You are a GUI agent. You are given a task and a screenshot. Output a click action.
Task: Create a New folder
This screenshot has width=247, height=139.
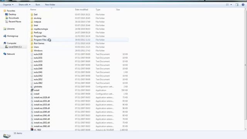click(x=50, y=5)
